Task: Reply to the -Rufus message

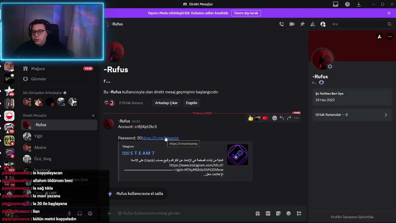Action: click(x=282, y=118)
